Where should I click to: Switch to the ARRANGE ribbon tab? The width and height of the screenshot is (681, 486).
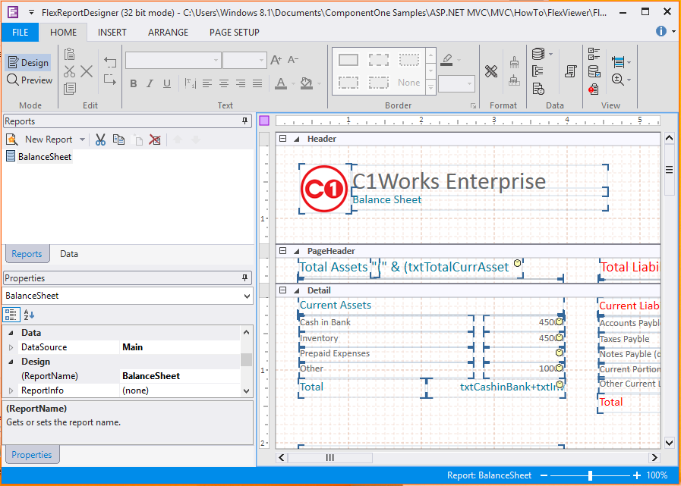click(168, 33)
